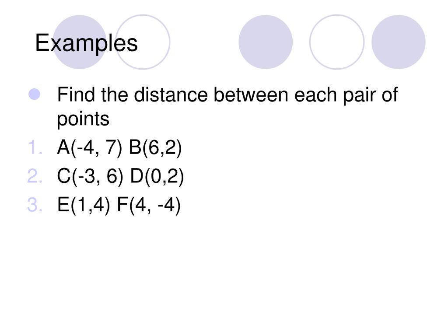
Task: Select the lavender bullet point marker
Action: [x=35, y=94]
